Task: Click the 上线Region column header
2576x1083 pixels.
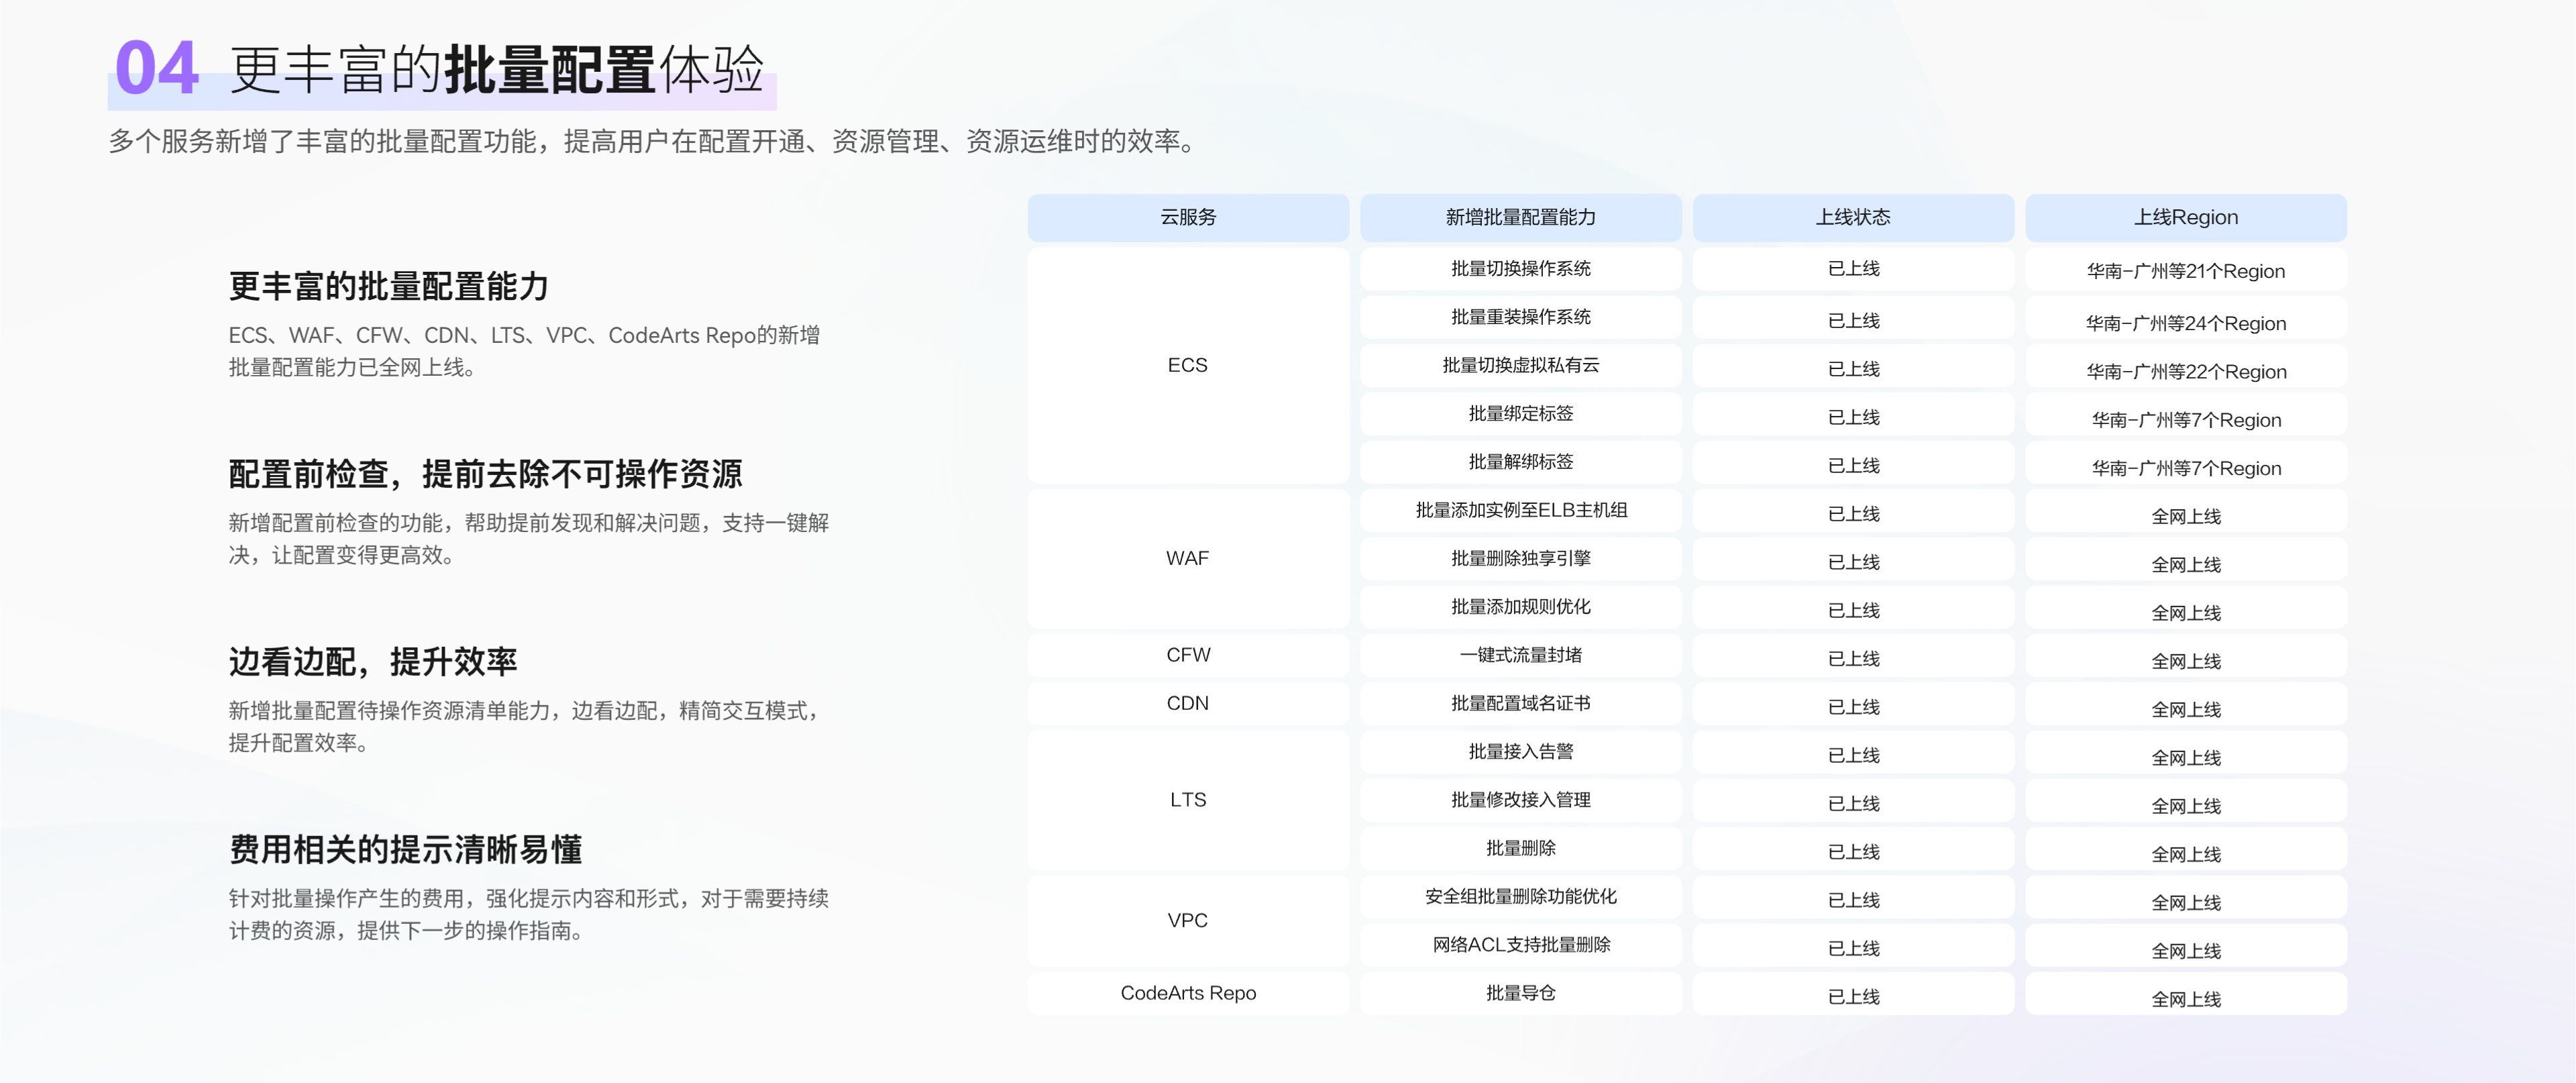Action: point(2186,217)
